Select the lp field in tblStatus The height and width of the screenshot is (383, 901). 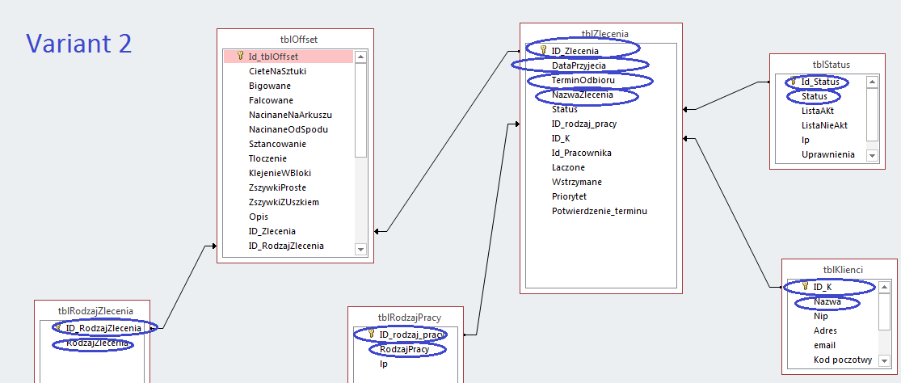[x=805, y=140]
